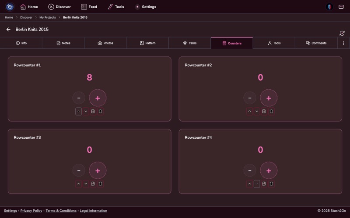Decrement Rowcounter #1 with minus button
The width and height of the screenshot is (350, 218).
click(x=79, y=98)
